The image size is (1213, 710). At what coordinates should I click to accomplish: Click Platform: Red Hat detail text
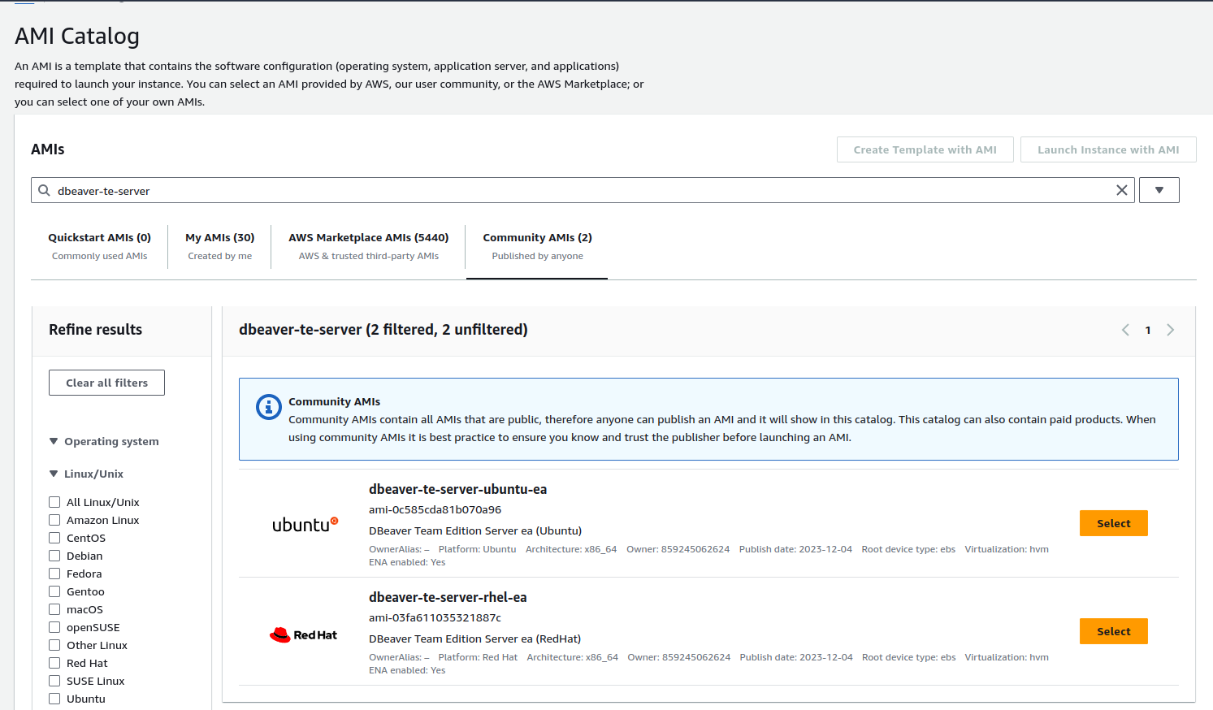pos(478,657)
